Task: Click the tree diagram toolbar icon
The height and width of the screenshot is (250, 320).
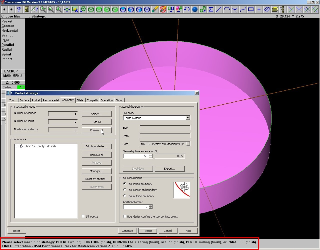Action: click(283, 9)
